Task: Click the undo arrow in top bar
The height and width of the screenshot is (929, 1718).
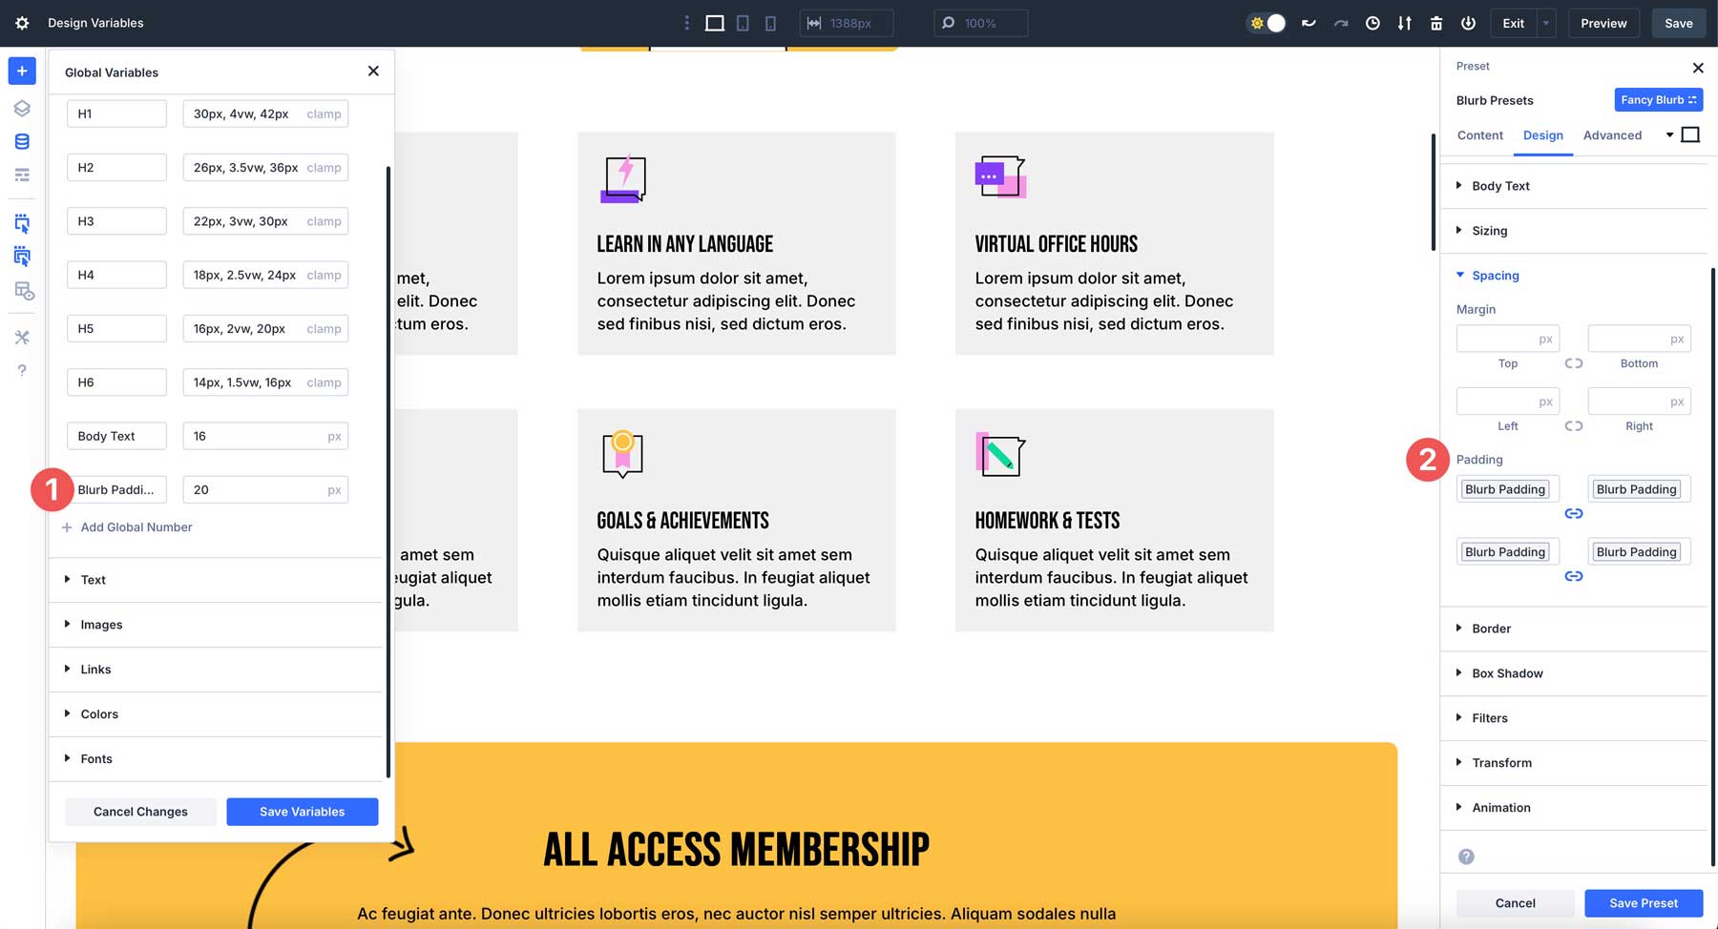Action: [1309, 23]
